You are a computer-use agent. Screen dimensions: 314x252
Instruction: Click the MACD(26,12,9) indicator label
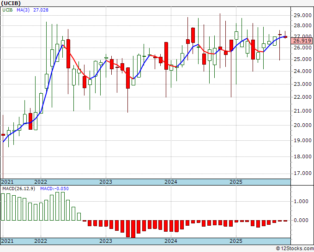pos(18,189)
